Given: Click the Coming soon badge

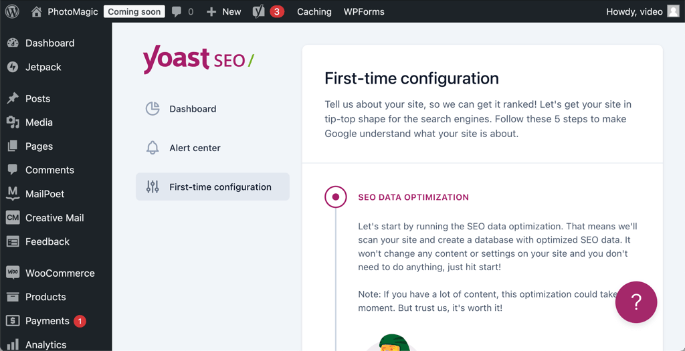Looking at the screenshot, I should click(134, 12).
